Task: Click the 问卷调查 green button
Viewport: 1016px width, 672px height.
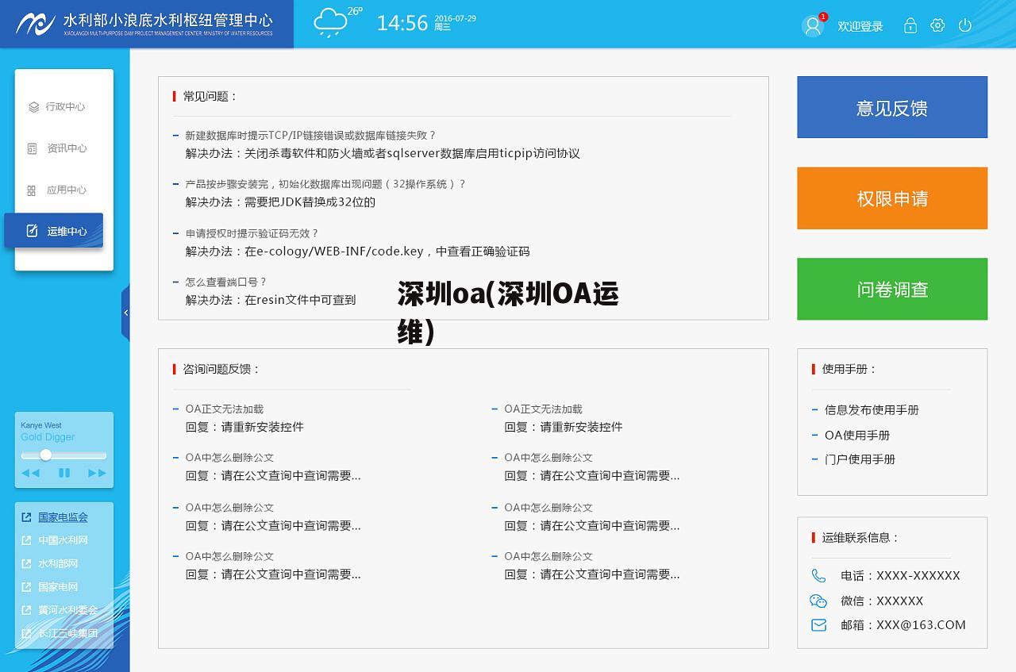Action: (x=892, y=289)
